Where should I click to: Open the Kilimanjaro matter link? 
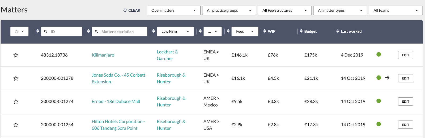[103, 55]
